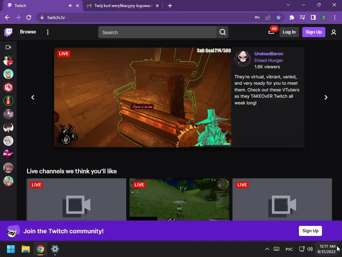This screenshot has width=342, height=257.
Task: Expand hidden system tray icons chevron
Action: tap(267, 249)
